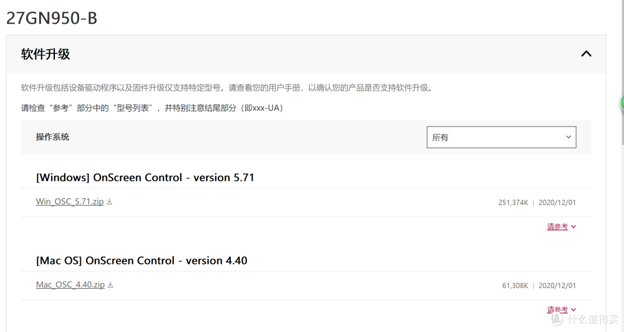Image resolution: width=624 pixels, height=332 pixels.
Task: Click the 操作系统 filter label
Action: (53, 137)
